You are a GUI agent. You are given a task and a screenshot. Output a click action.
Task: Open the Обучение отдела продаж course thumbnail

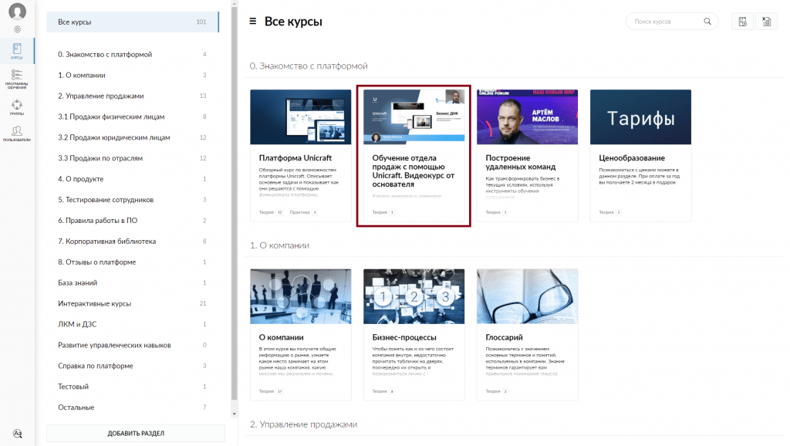pos(414,117)
